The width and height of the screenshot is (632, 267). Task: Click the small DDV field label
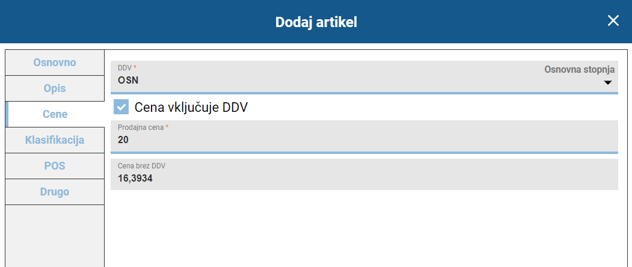pyautogui.click(x=124, y=68)
